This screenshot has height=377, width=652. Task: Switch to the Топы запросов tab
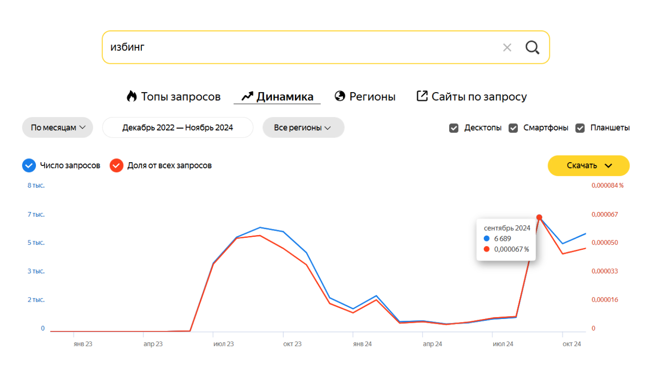[180, 96]
